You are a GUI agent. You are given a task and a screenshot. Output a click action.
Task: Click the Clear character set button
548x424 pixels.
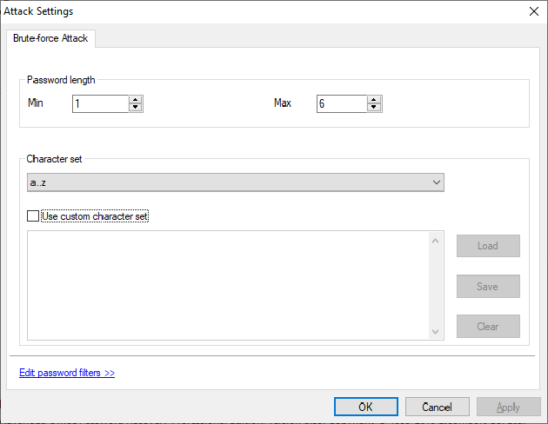(x=488, y=327)
